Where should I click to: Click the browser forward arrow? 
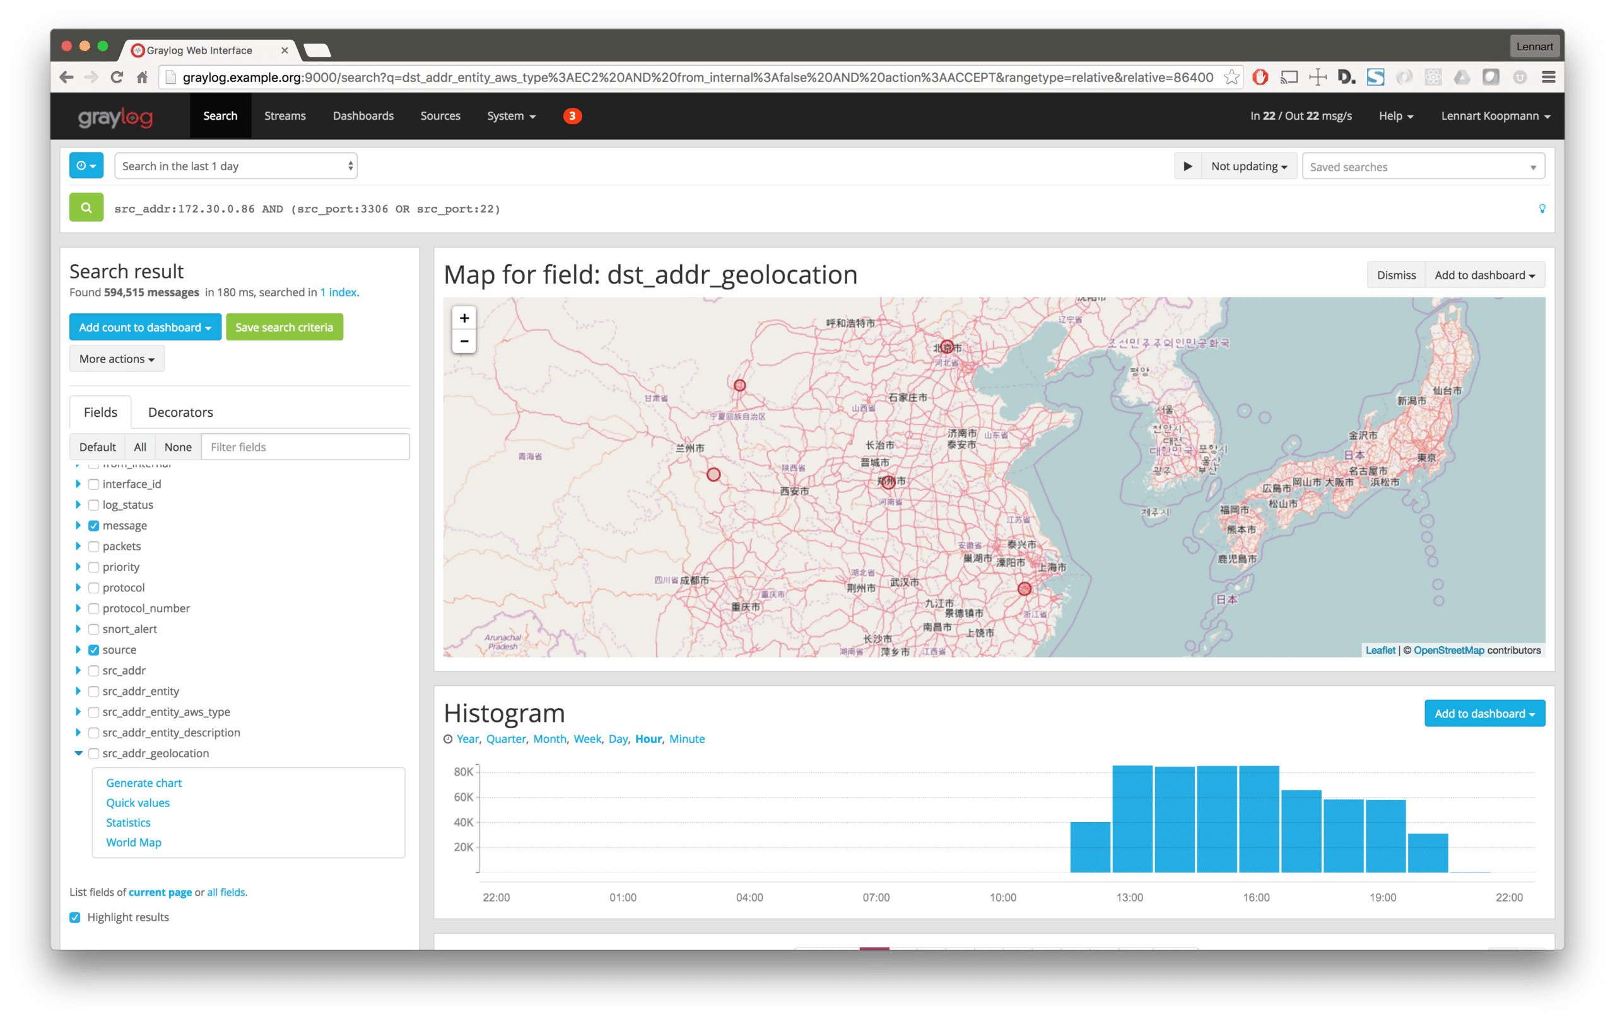pyautogui.click(x=91, y=77)
